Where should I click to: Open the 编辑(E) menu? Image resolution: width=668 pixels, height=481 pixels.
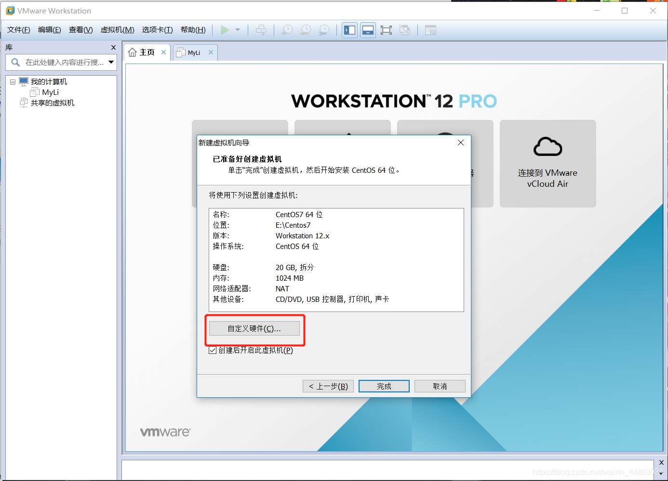tap(50, 30)
